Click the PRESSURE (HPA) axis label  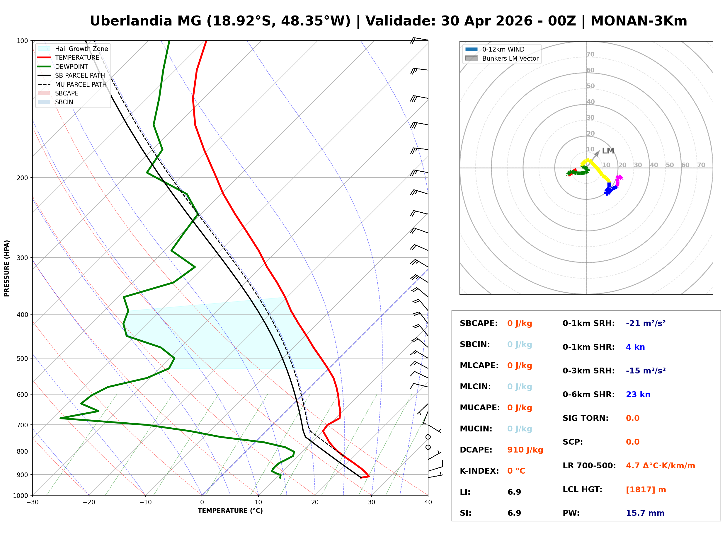(7, 268)
